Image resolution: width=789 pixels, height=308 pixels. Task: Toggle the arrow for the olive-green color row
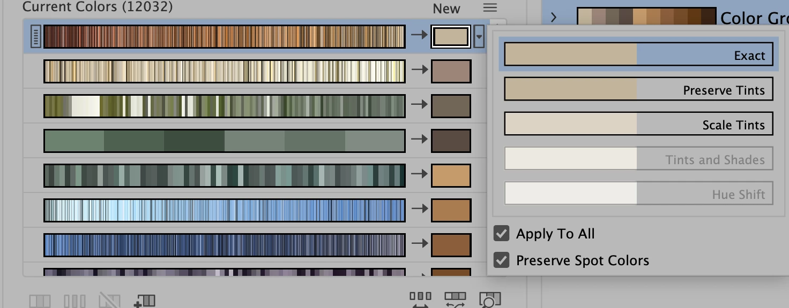pos(418,105)
